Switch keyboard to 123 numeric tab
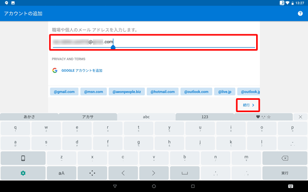Image resolution: width=308 pixels, height=192 pixels. [x=205, y=117]
